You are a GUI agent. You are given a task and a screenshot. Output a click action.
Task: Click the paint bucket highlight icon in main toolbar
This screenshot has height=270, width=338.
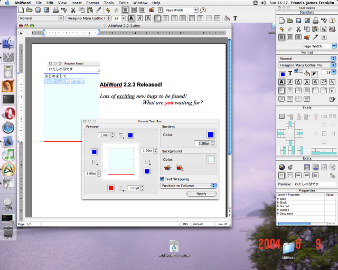click(x=227, y=18)
